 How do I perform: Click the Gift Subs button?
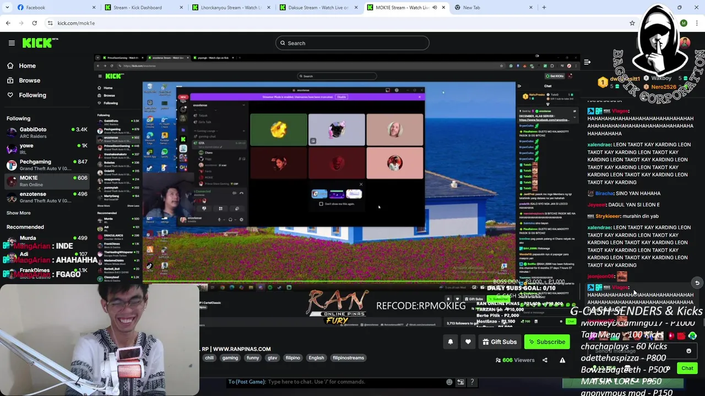500,342
